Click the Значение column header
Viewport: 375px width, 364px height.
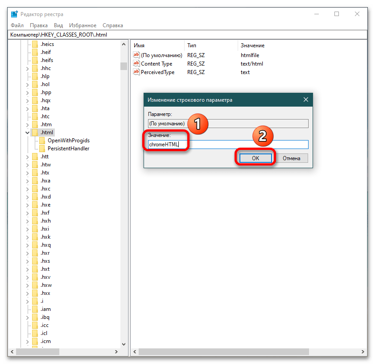pos(252,45)
